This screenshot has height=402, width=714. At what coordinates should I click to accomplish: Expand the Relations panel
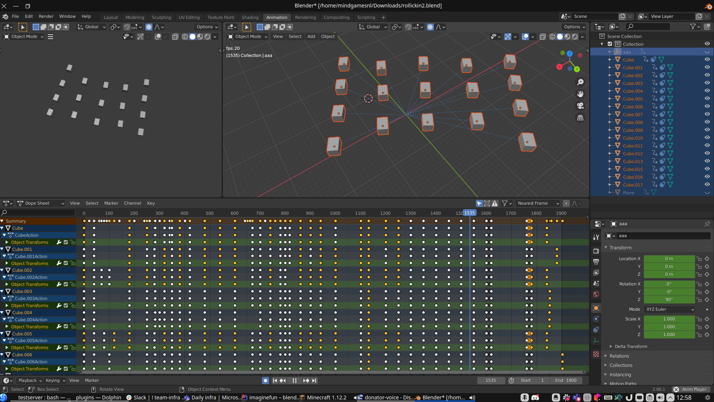[x=619, y=356]
